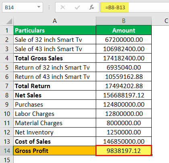Click the formula bar with =B8-B13
This screenshot has width=169, height=163.
coord(135,7)
